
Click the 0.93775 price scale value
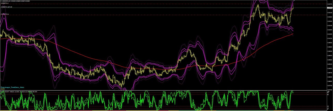pyautogui.click(x=330, y=4)
